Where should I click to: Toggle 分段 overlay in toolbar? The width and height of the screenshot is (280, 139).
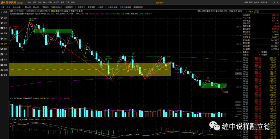tap(9, 7)
